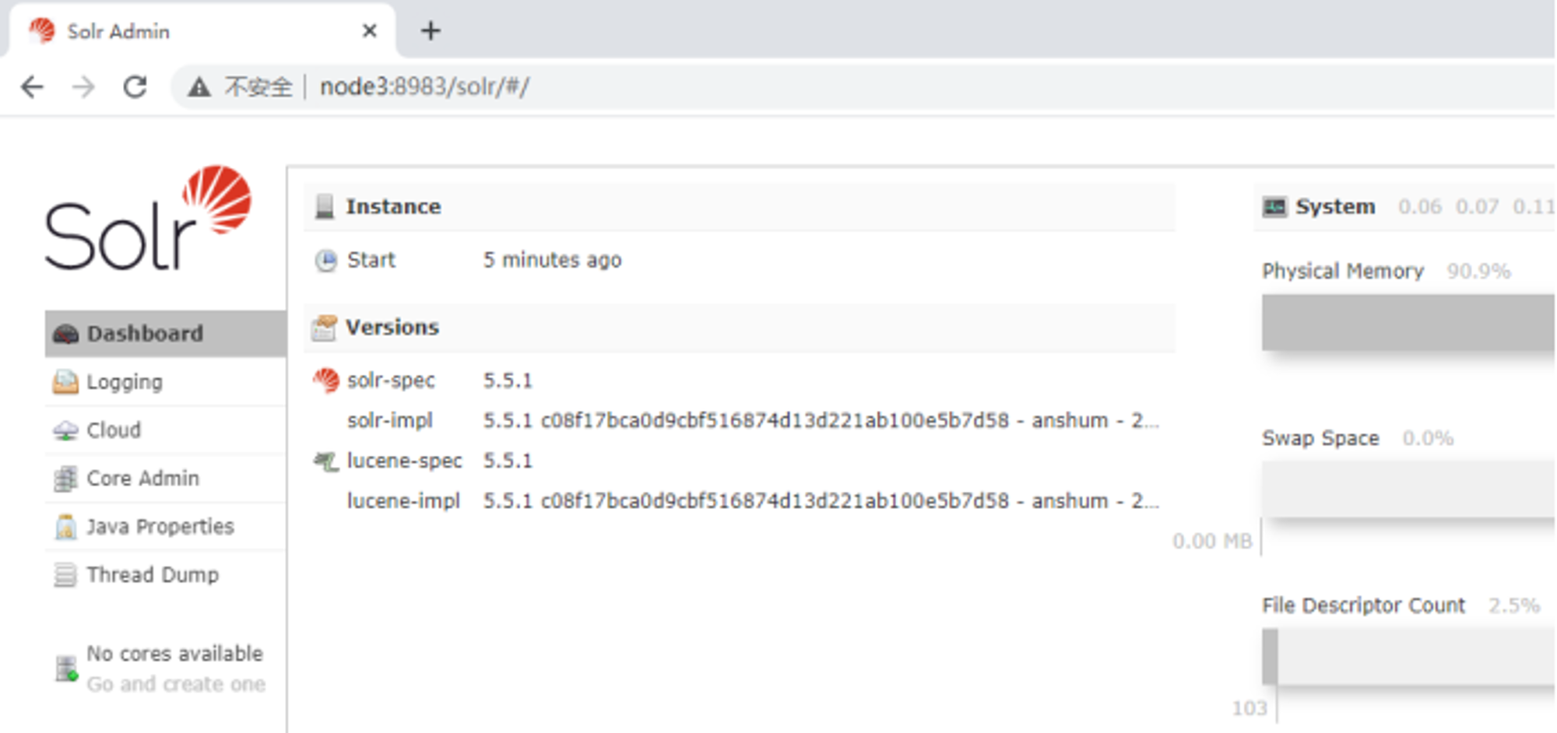Click the Logging notepad icon

point(65,382)
